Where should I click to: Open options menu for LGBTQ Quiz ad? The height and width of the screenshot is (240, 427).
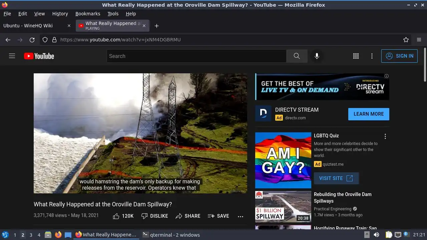pos(385,136)
